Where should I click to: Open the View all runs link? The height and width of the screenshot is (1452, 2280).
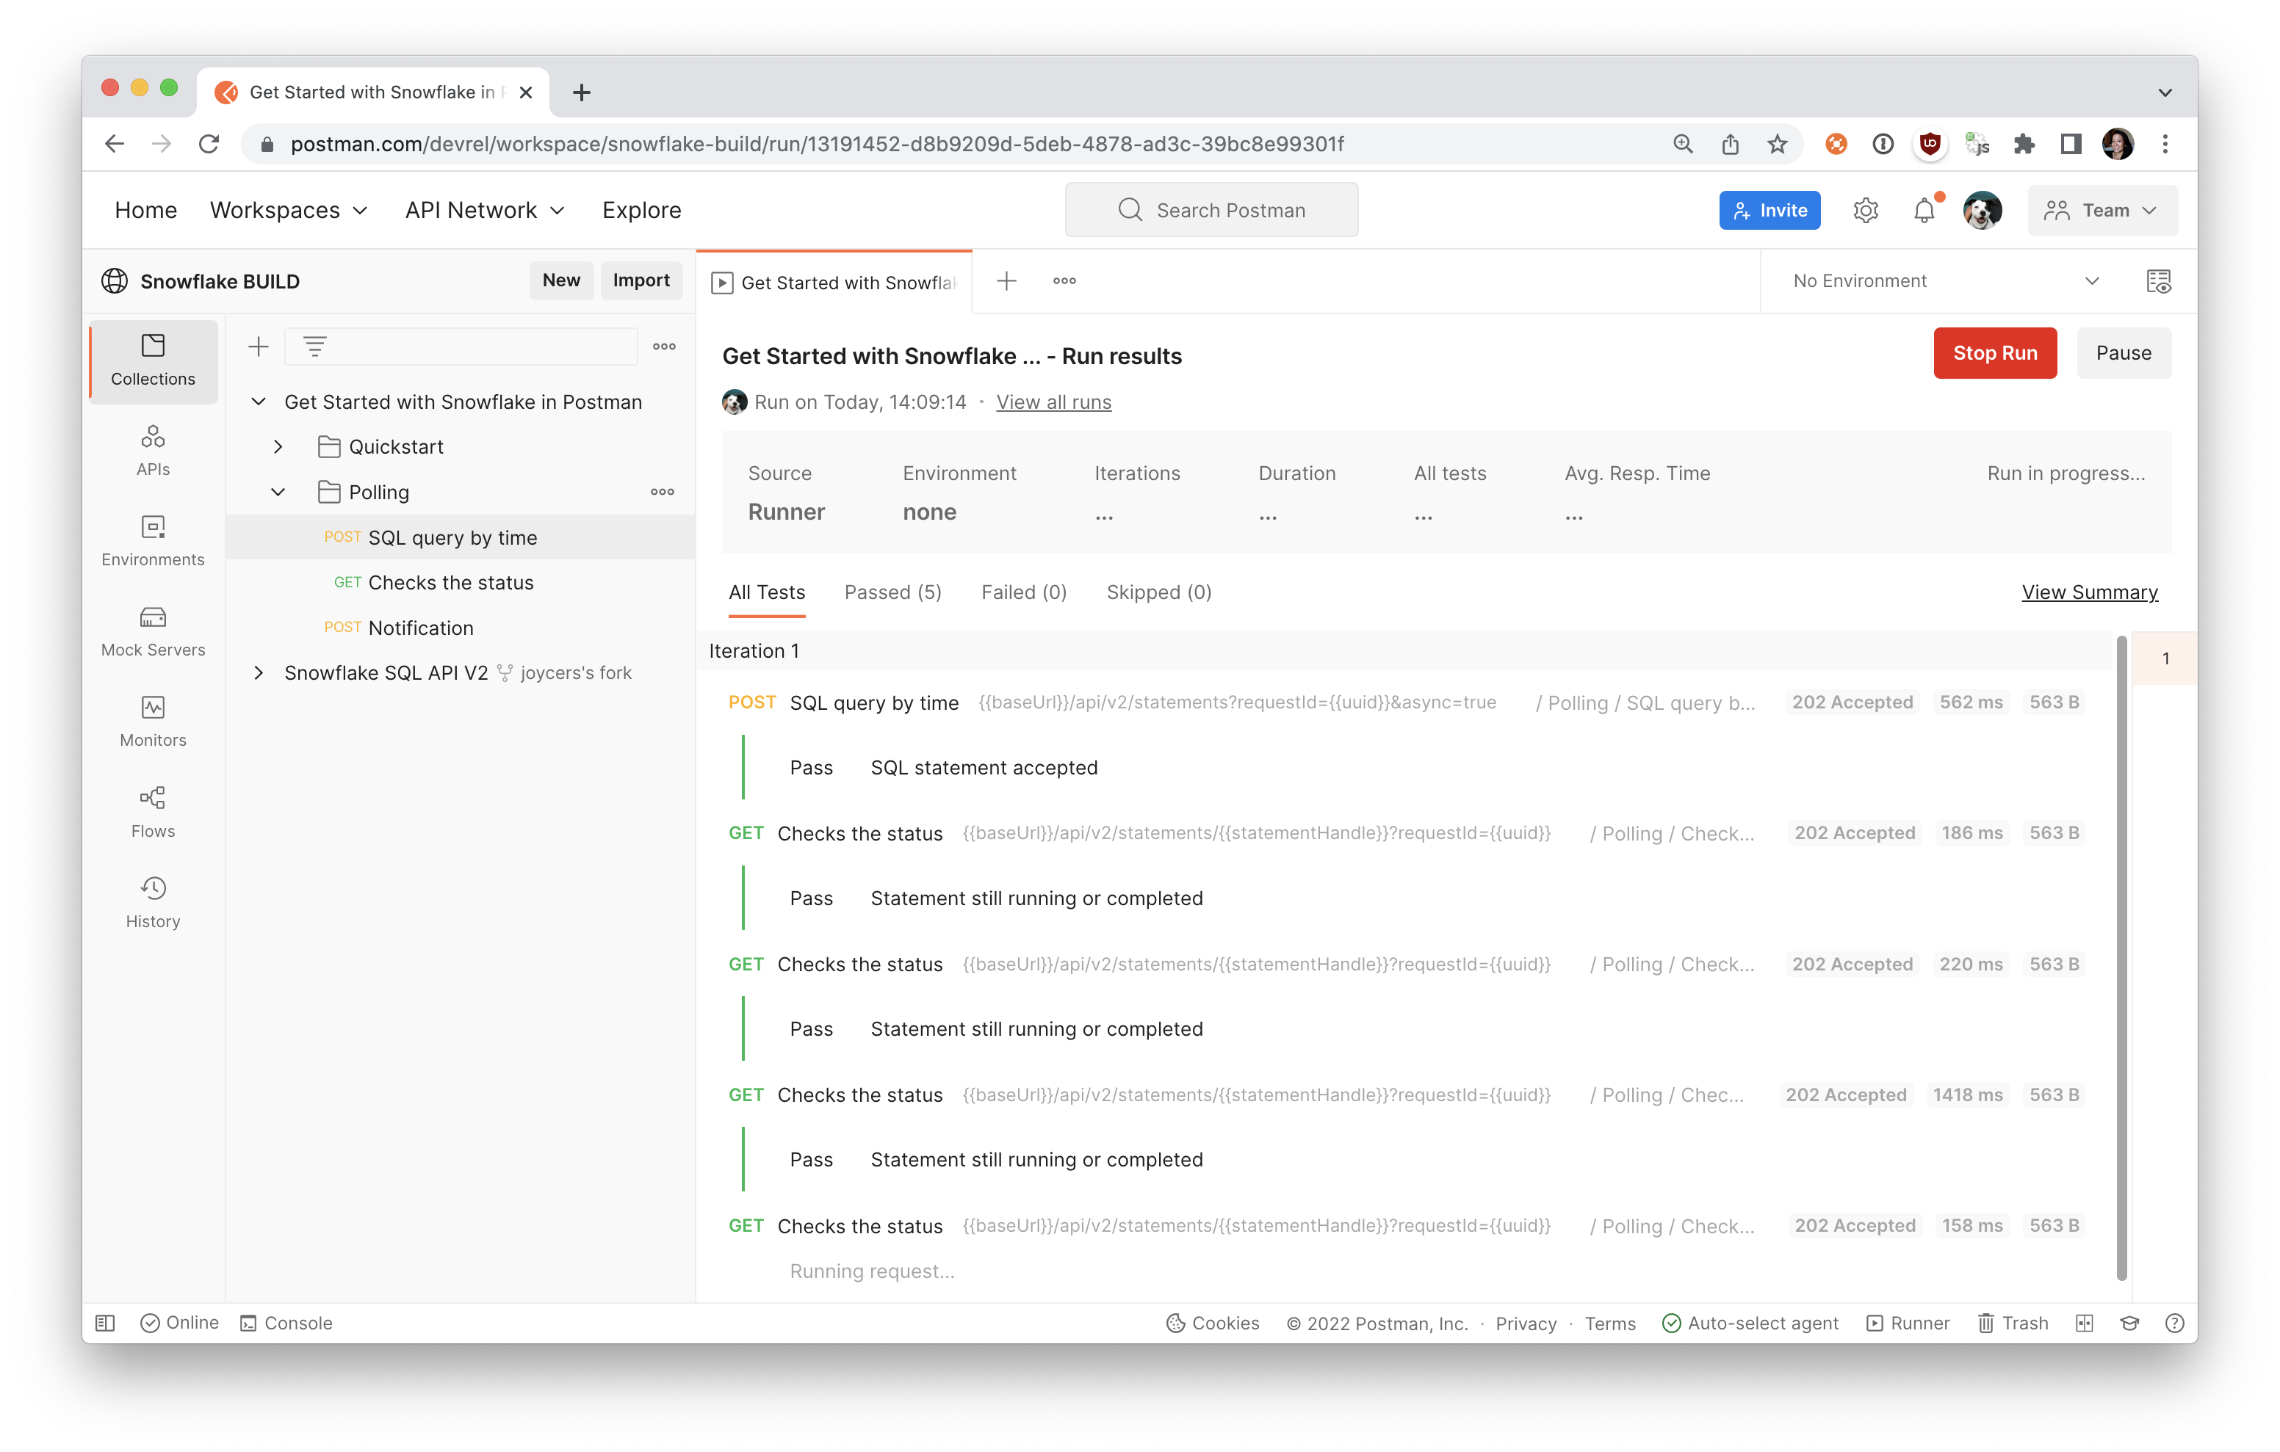click(x=1053, y=402)
